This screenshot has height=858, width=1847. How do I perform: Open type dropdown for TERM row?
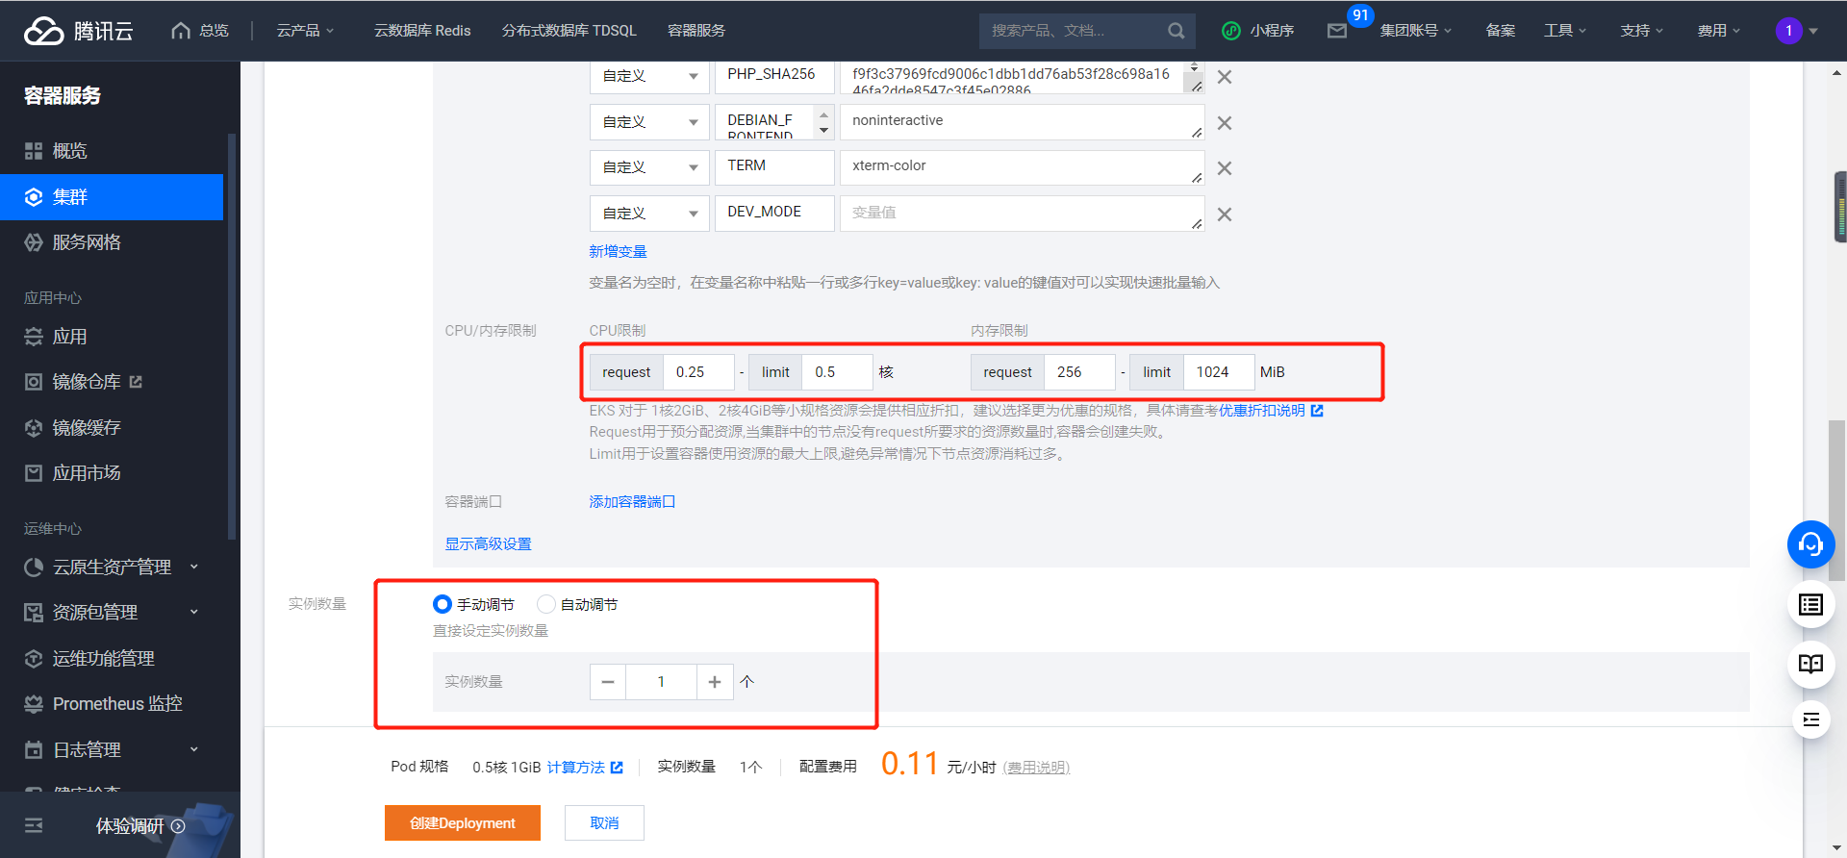coord(649,167)
